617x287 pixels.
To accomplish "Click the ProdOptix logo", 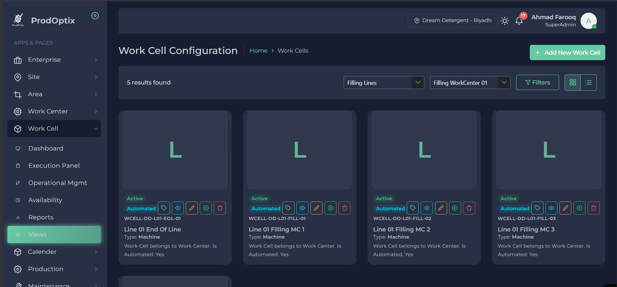I will click(x=18, y=20).
